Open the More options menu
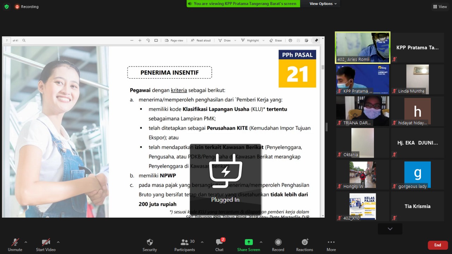Image resolution: width=452 pixels, height=254 pixels. (331, 245)
